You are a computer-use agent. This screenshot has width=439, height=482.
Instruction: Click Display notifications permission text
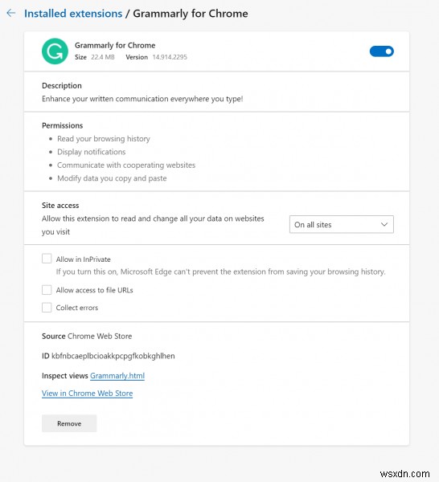[x=92, y=152]
